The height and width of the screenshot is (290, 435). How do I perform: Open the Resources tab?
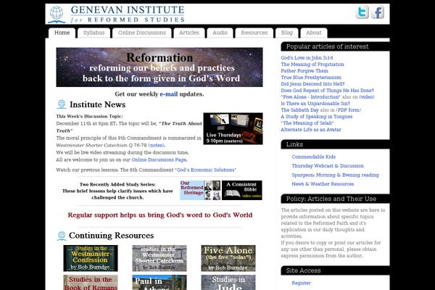tap(254, 33)
